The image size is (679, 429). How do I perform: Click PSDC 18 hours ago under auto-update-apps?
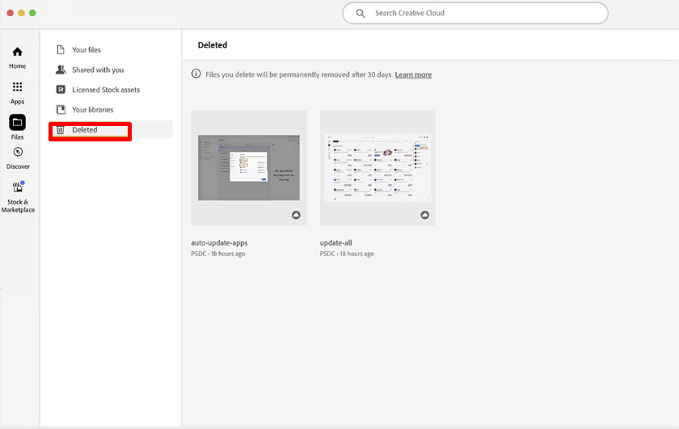pos(217,254)
